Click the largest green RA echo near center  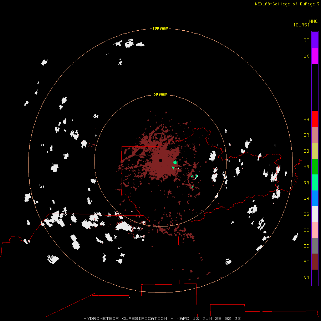pos(175,163)
